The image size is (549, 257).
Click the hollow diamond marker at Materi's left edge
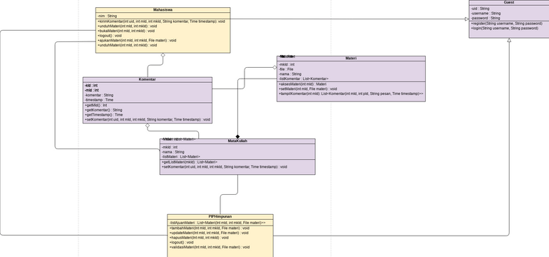[x=274, y=67]
